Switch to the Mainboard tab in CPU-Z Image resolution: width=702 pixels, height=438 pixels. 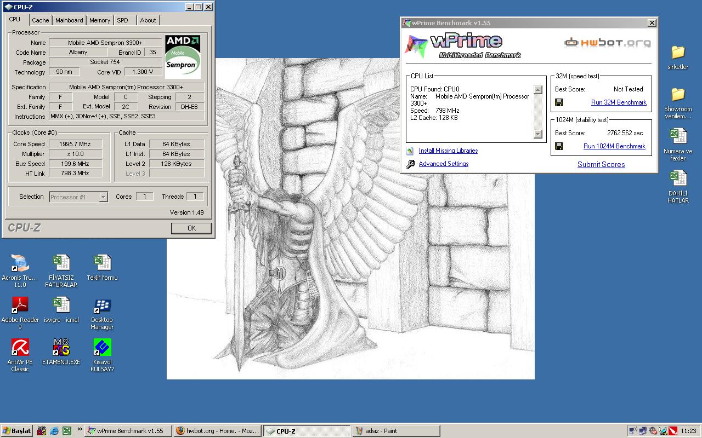pos(69,20)
